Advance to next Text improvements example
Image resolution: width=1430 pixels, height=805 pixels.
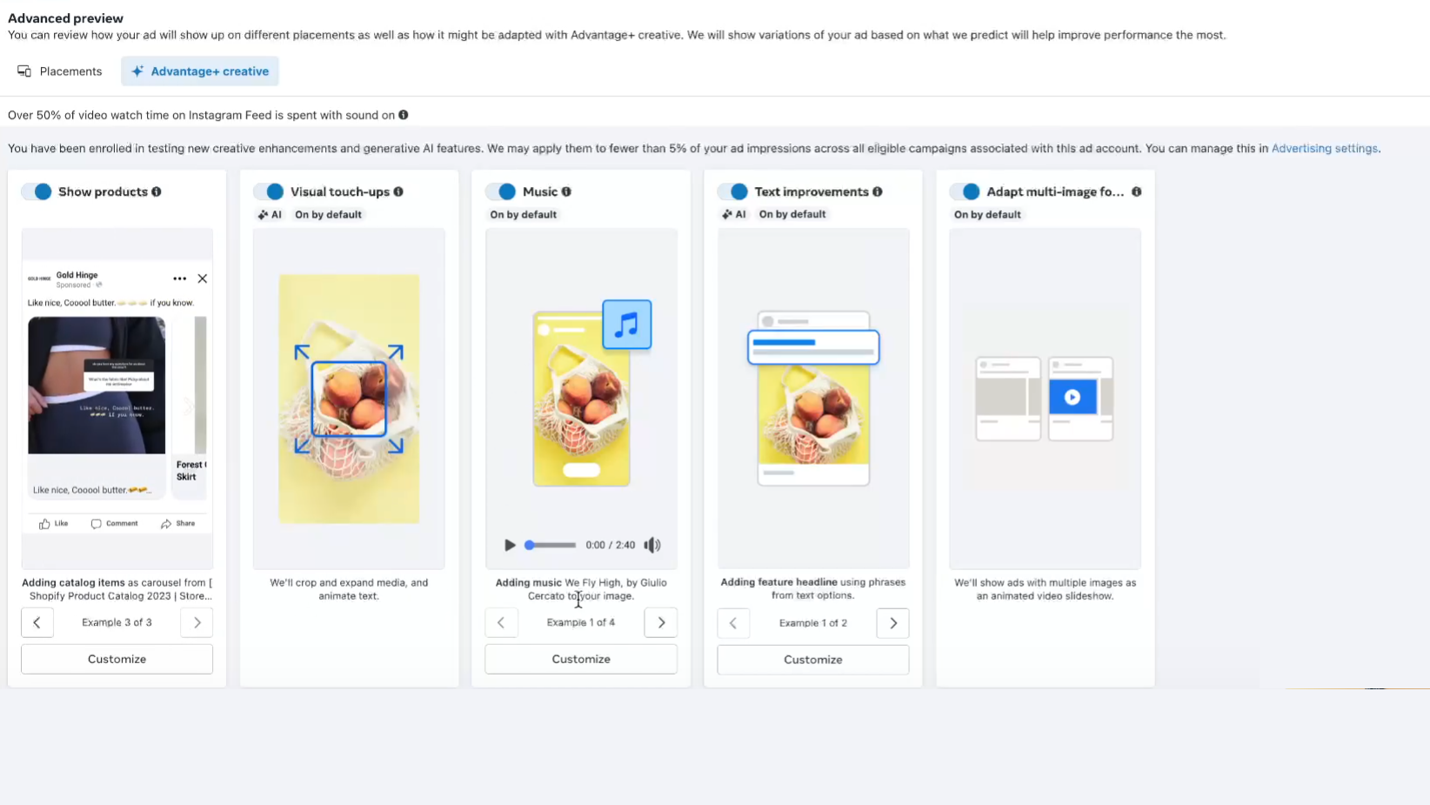[893, 623]
